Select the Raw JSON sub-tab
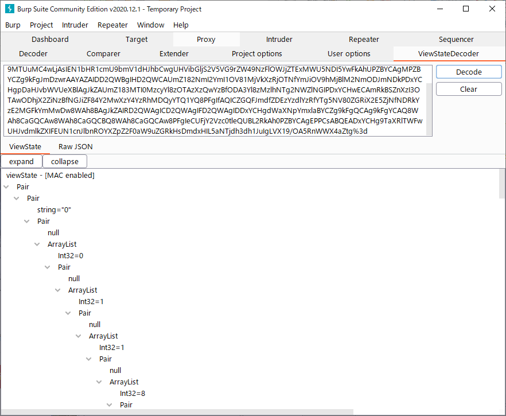The height and width of the screenshot is (416, 506). pyautogui.click(x=76, y=146)
